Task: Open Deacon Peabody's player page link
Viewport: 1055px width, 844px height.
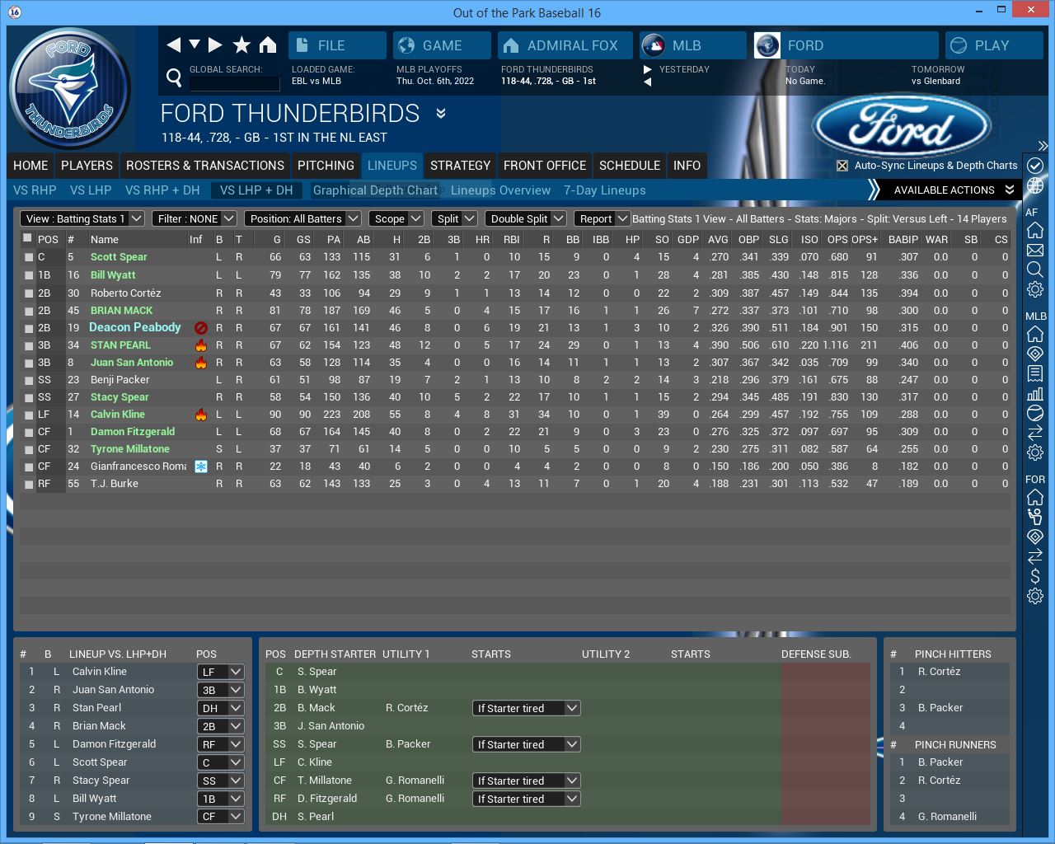Action: coord(134,327)
